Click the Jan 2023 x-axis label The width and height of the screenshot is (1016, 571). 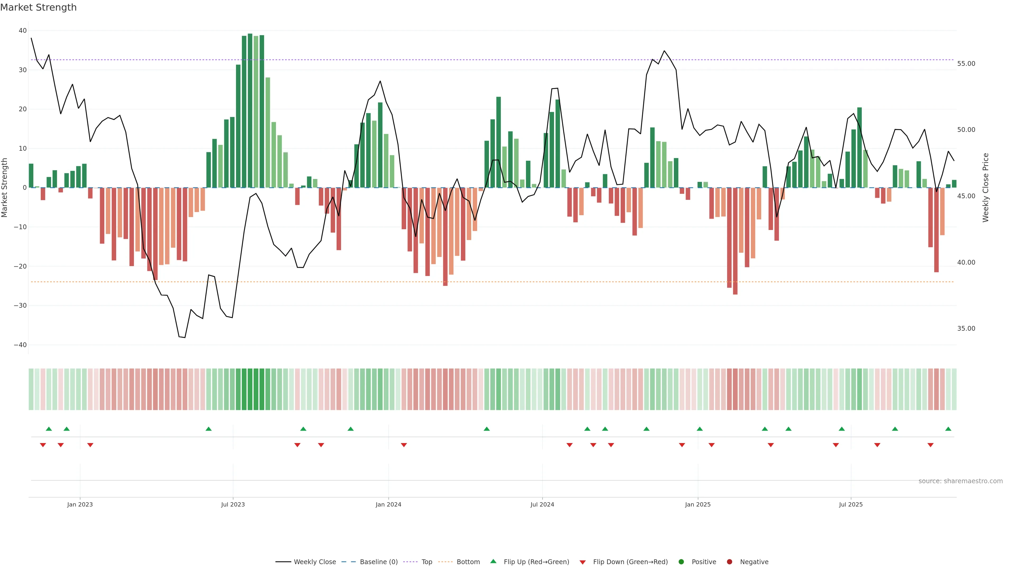80,504
